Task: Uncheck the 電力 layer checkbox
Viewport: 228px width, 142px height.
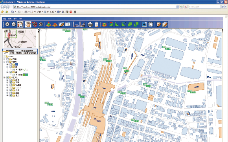Action: point(11,95)
